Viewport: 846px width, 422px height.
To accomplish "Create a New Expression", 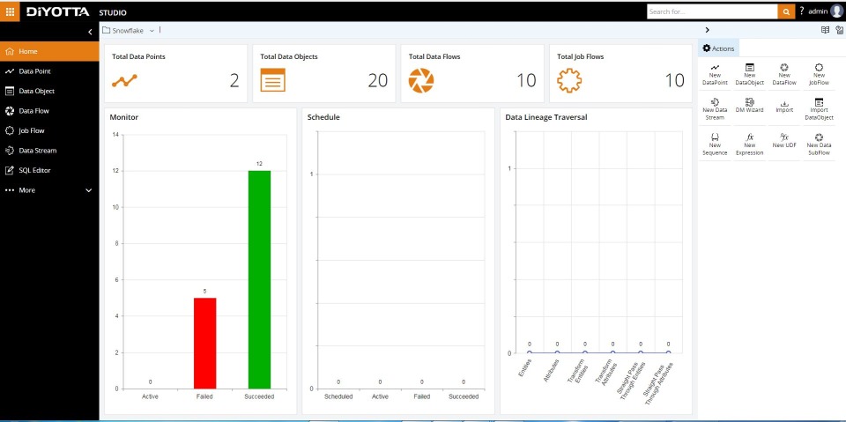I will coord(749,144).
